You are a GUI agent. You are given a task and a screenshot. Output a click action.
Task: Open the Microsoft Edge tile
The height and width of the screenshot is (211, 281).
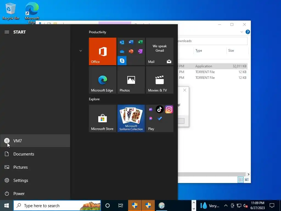tap(103, 80)
